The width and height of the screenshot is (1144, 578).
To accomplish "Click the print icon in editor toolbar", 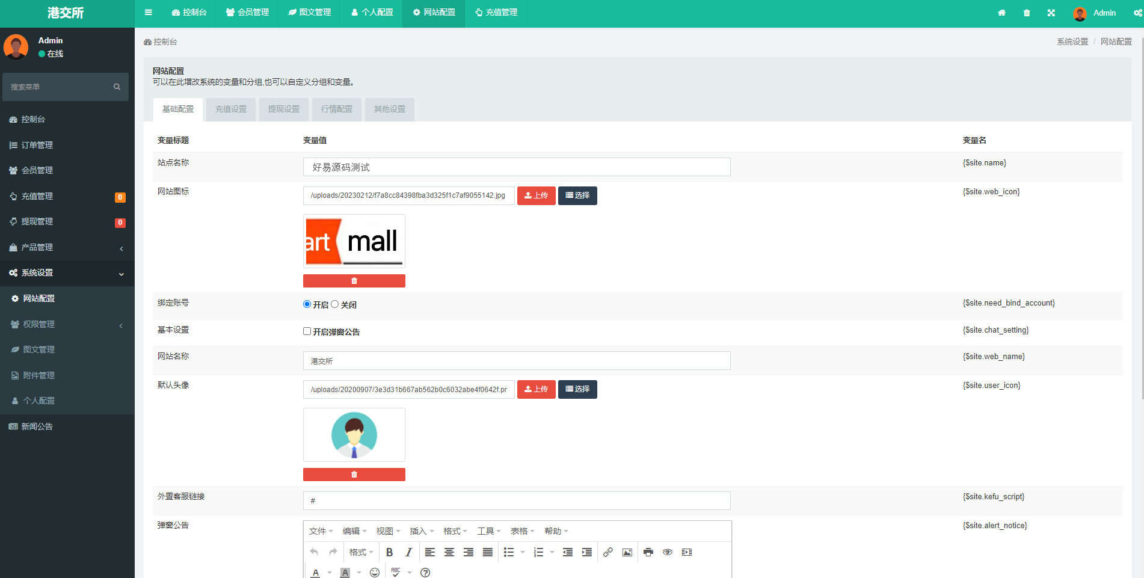I will [648, 552].
